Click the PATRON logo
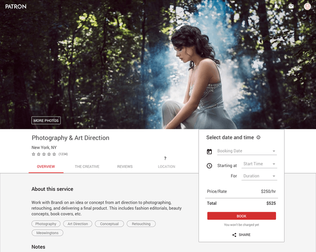The width and height of the screenshot is (316, 252). [x=15, y=6]
